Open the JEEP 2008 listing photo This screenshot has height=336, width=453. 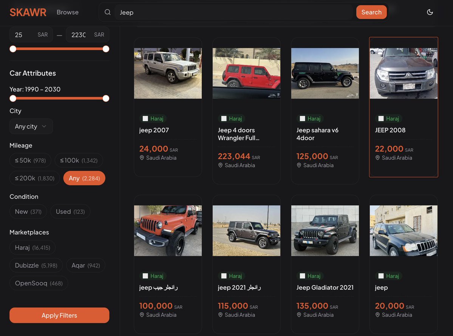[x=404, y=73]
